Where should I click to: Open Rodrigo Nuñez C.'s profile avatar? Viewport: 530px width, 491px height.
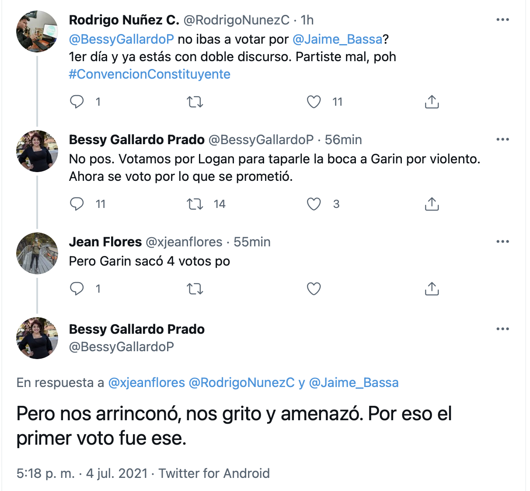pyautogui.click(x=37, y=31)
